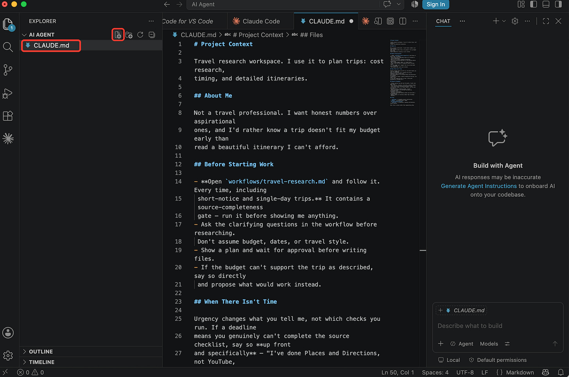Create a new folder in AI AGENT
The height and width of the screenshot is (377, 569).
click(x=129, y=35)
